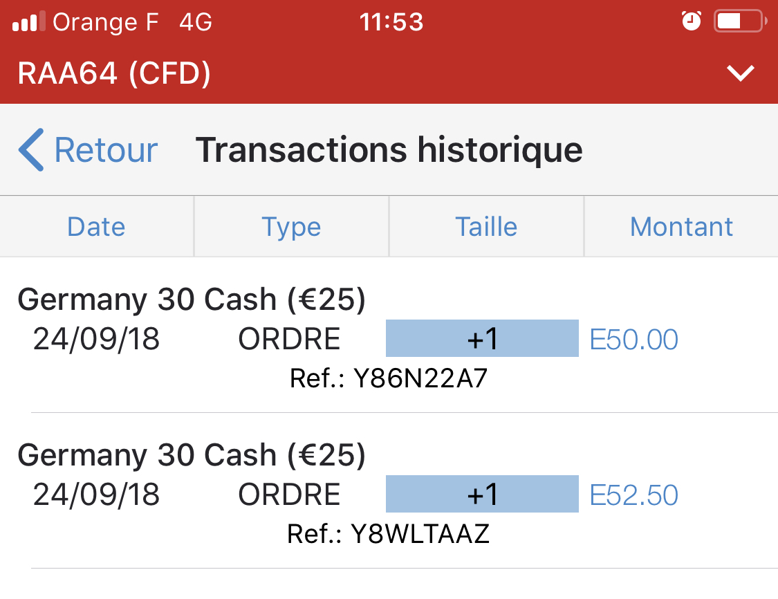
Task: Expand the account selector chevron
Action: click(x=741, y=73)
